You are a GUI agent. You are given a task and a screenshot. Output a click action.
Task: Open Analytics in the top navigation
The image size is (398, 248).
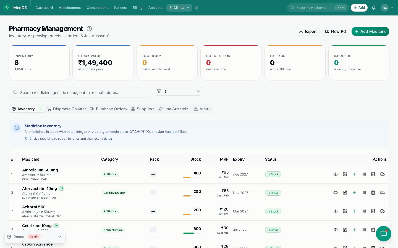[156, 8]
